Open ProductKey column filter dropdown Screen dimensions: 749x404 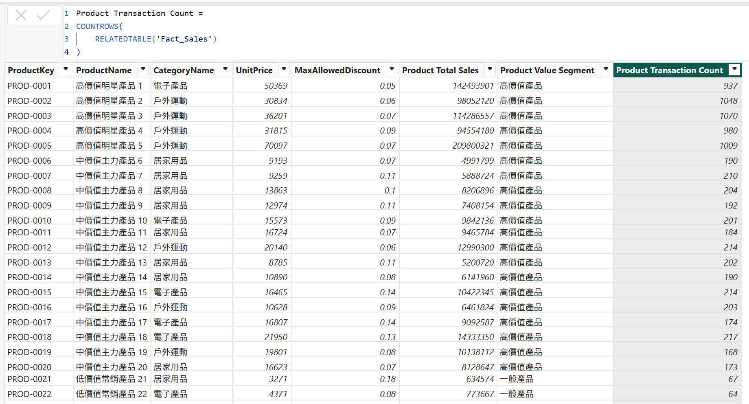[x=65, y=69]
